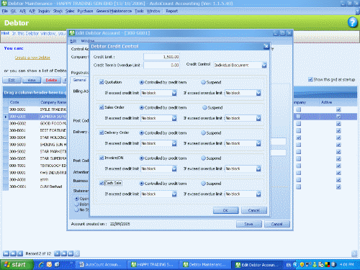Select Suspend radio for Sales Order
Image resolution: width=360 pixels, height=270 pixels.
204,107
